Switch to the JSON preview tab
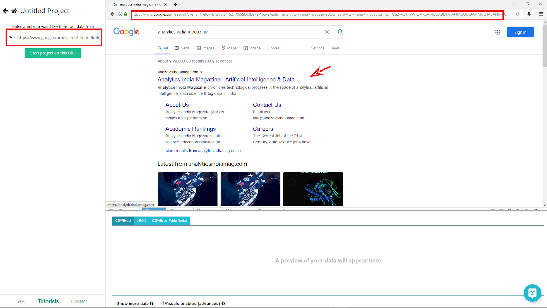The width and height of the screenshot is (547, 308). tap(142, 221)
